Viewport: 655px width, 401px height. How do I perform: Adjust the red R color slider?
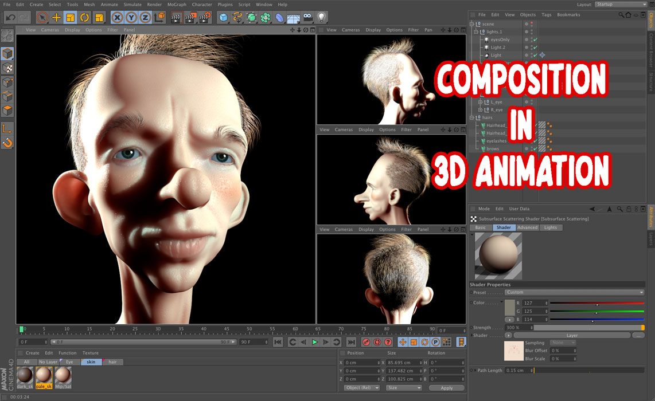click(x=597, y=304)
